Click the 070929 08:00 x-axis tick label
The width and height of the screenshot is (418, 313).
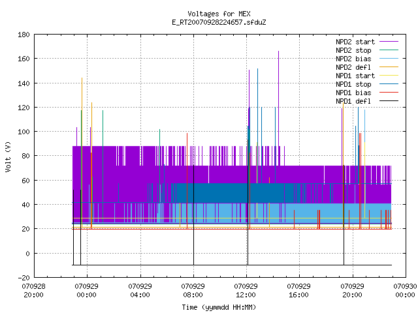click(x=193, y=291)
